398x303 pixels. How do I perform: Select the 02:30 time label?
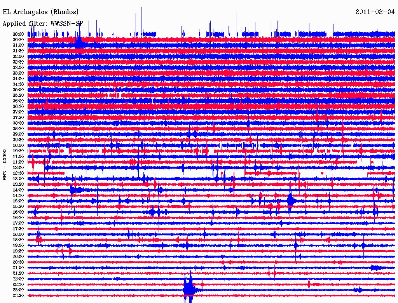(x=18, y=62)
